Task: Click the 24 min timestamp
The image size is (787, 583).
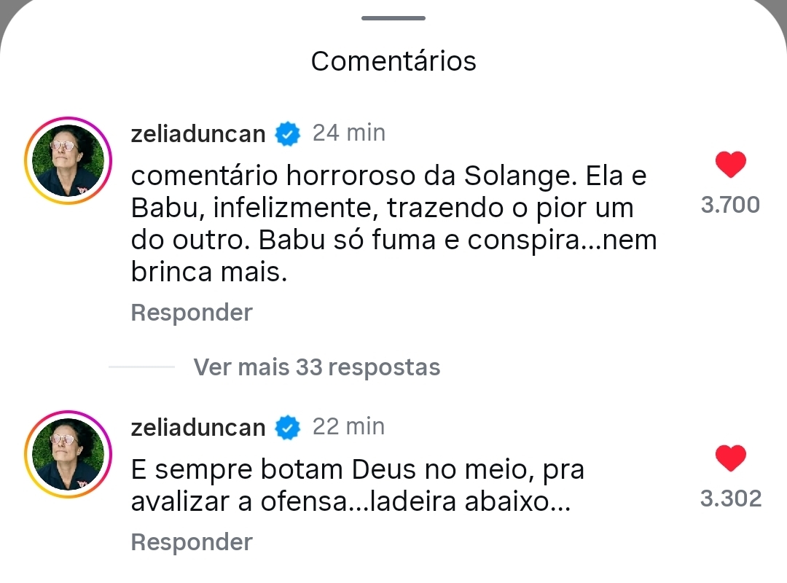Action: (x=349, y=133)
